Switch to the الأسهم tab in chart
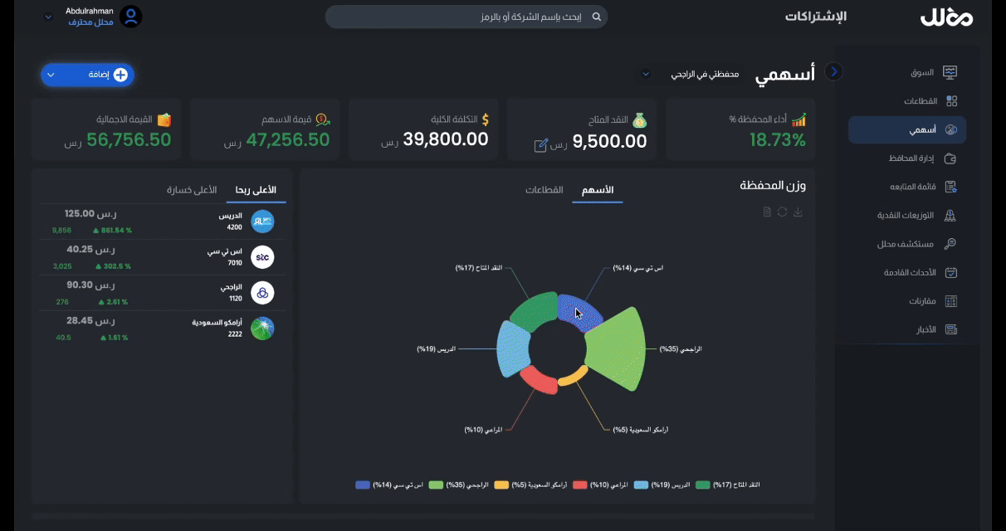 pyautogui.click(x=598, y=191)
